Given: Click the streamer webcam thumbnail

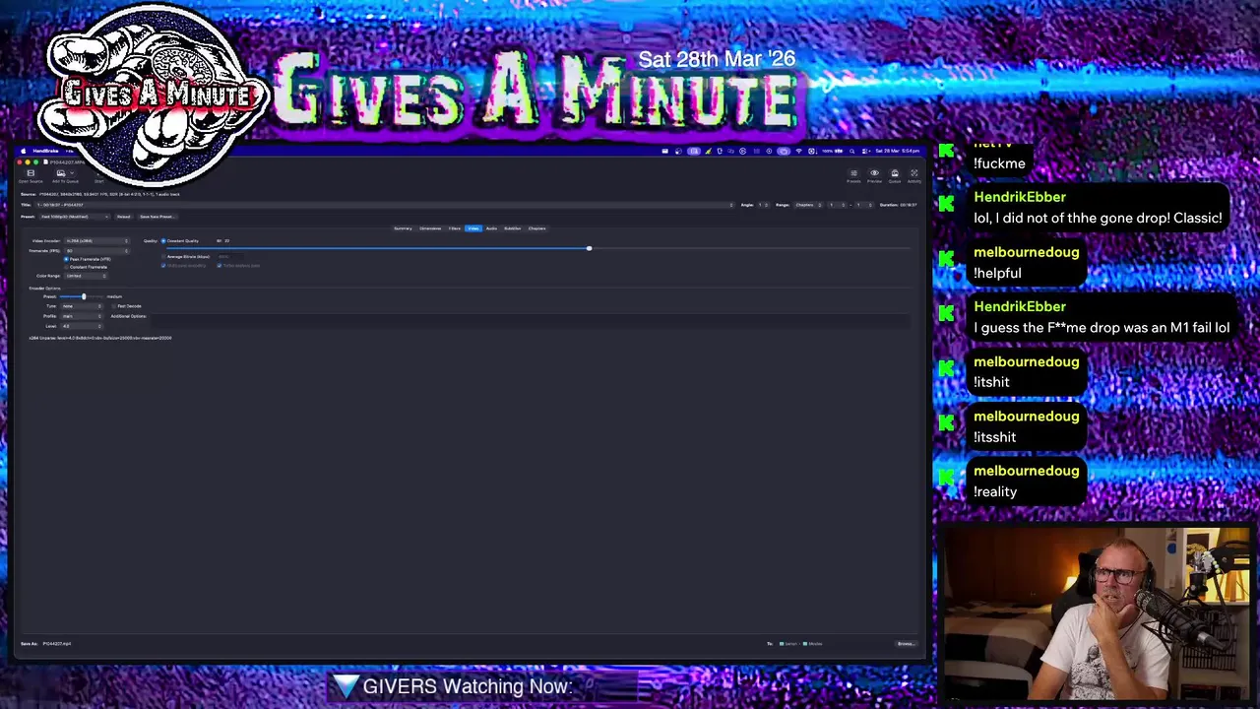Looking at the screenshot, I should click(x=1098, y=613).
